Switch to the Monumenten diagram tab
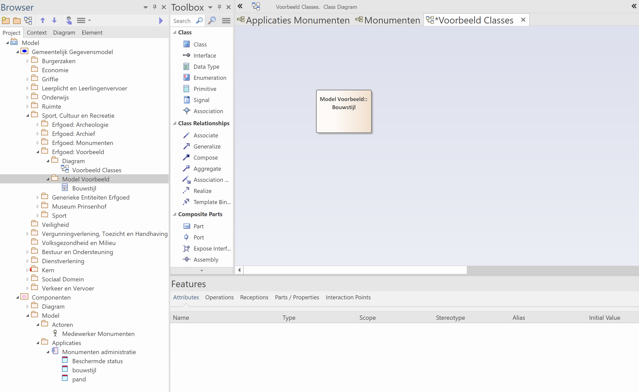639x392 pixels. 390,20
